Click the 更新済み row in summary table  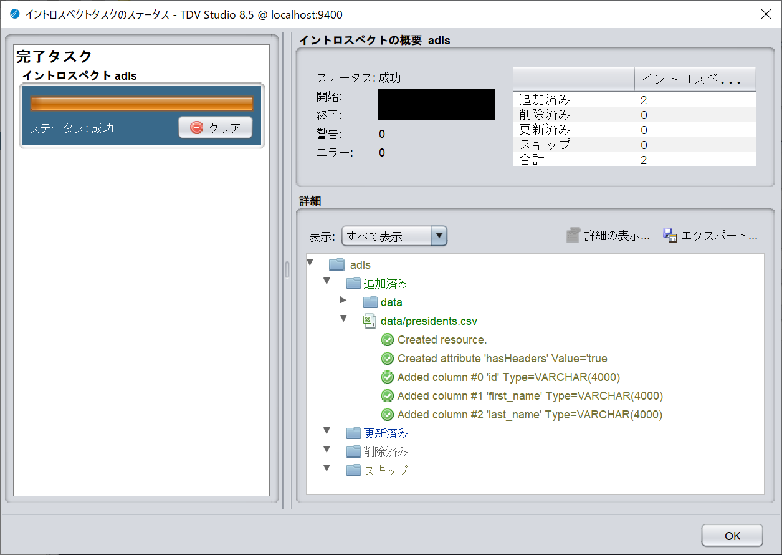634,130
